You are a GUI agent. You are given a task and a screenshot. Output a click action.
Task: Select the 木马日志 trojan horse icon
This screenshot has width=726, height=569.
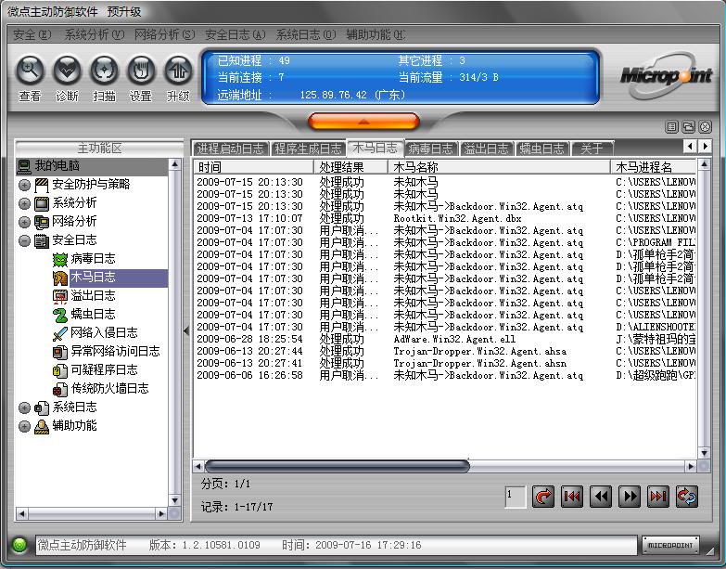coord(60,278)
